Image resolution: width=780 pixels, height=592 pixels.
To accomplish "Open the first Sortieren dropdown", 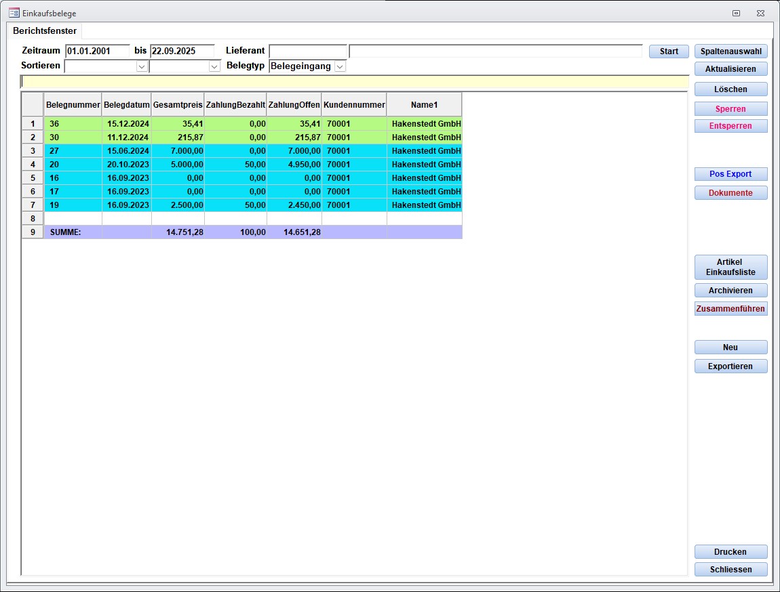I will pos(141,66).
